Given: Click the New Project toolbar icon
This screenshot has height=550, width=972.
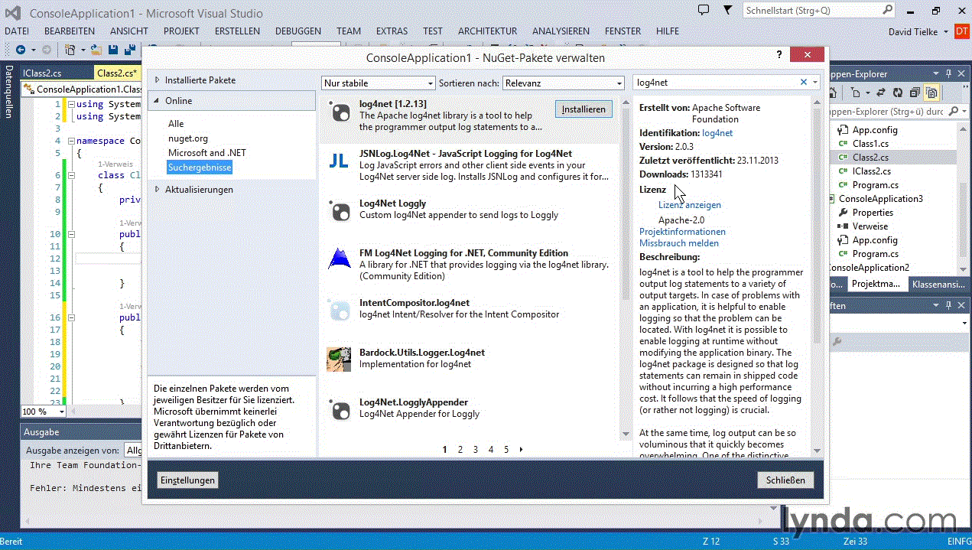Looking at the screenshot, I should tap(70, 50).
